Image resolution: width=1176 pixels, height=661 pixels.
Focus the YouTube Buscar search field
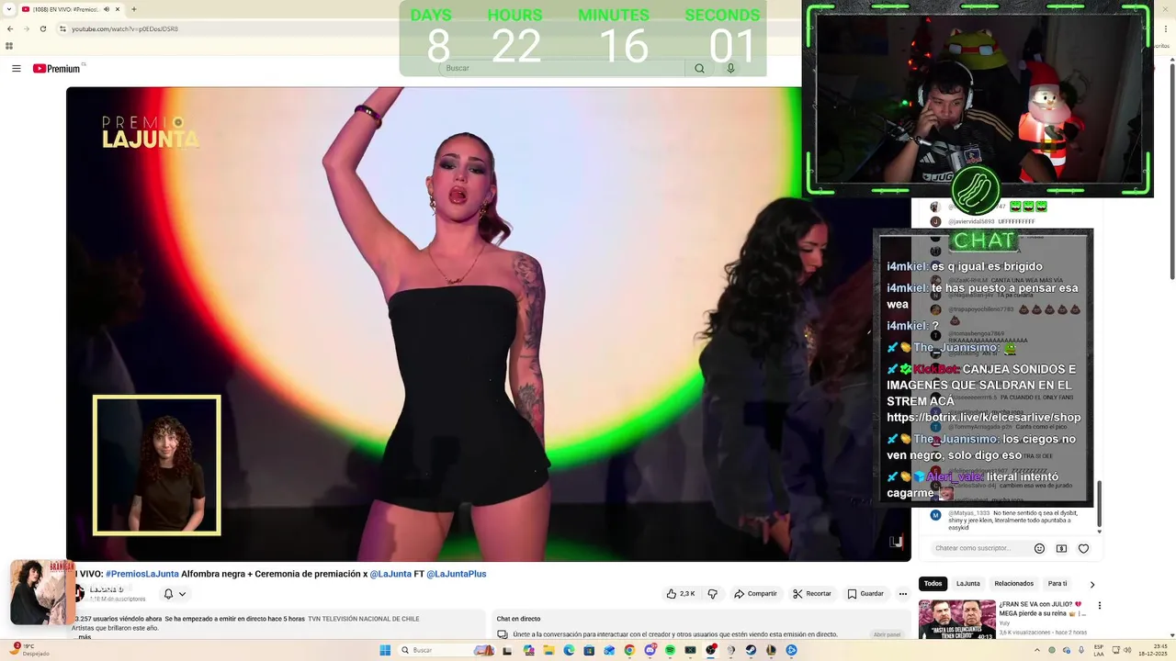pyautogui.click(x=561, y=68)
